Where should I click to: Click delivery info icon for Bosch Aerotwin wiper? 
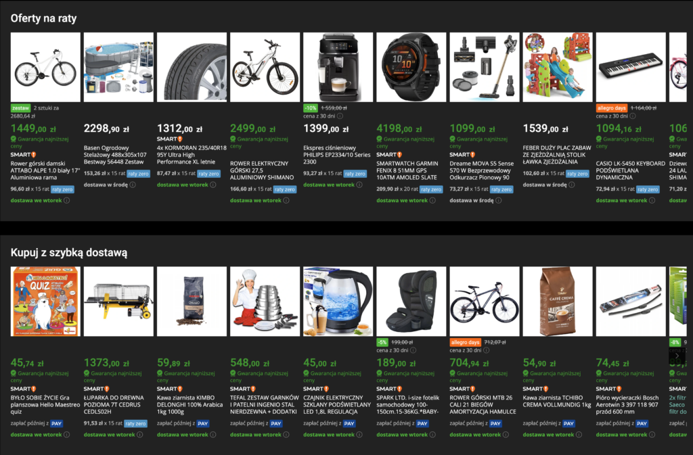[x=652, y=435]
